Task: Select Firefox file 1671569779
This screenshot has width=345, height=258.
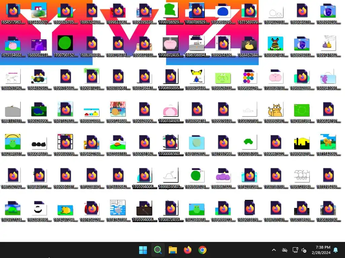Action: (250, 13)
